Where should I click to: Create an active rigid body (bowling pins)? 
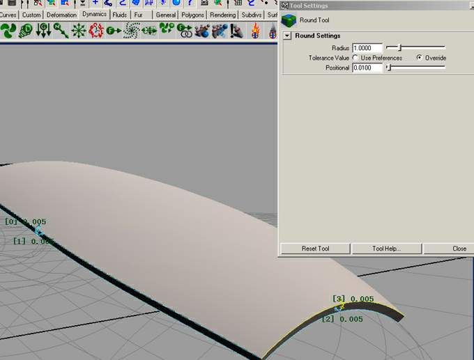pos(202,31)
